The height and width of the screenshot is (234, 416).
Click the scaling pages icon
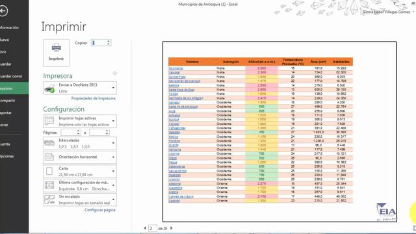49,200
